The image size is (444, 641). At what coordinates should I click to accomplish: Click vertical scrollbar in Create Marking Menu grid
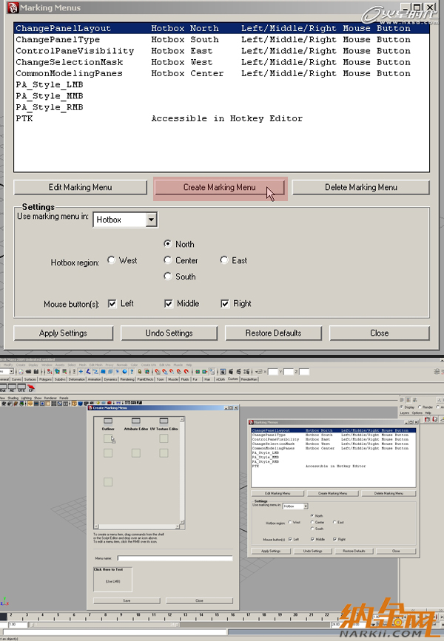pyautogui.click(x=182, y=471)
